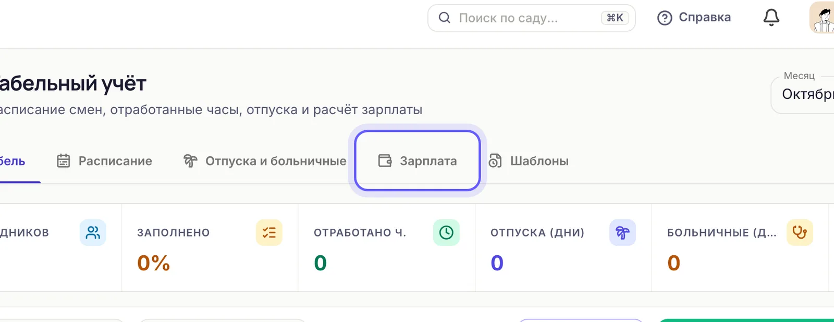Click the Заполнено 0% value
This screenshot has width=834, height=322.
click(154, 263)
